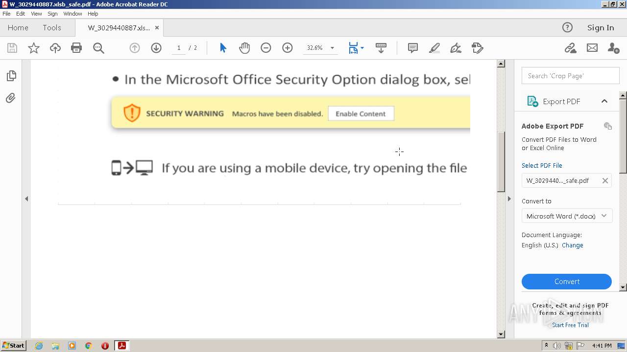Click document vertical scrollbar thumb
Viewport: 627px width, 352px height.
[501, 162]
